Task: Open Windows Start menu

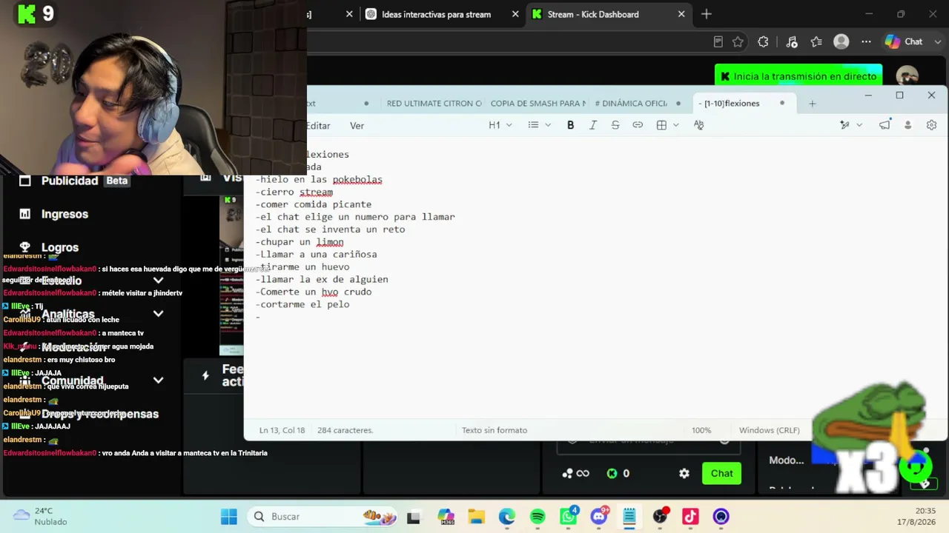Action: [228, 517]
